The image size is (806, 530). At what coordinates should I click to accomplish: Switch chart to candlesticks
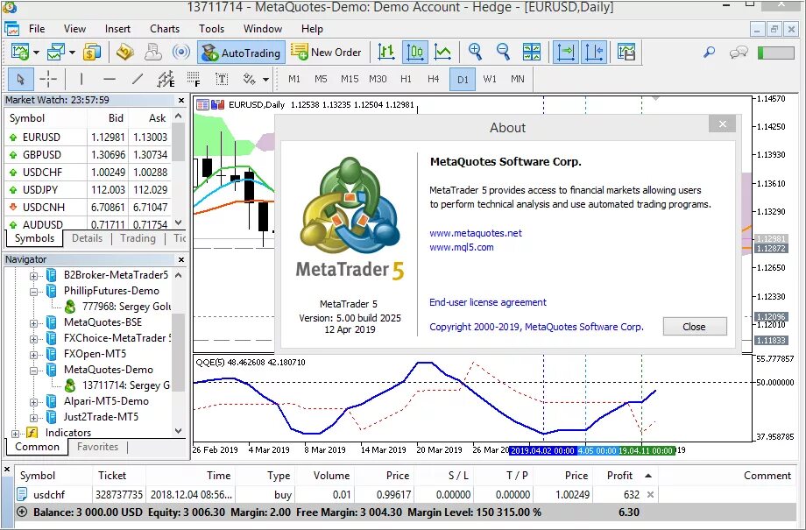tap(414, 53)
